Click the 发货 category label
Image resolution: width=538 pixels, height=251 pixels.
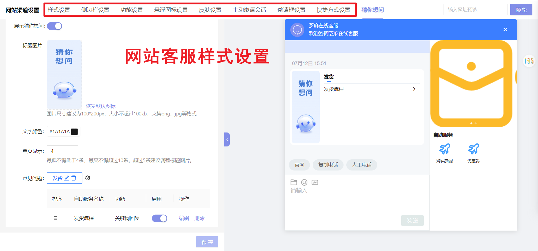(x=57, y=178)
